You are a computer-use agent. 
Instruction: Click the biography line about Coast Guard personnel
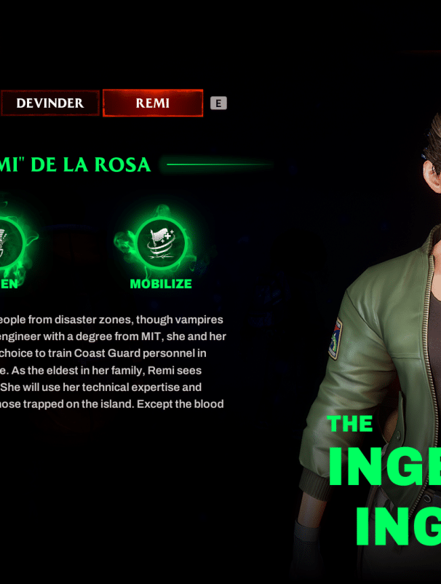coord(103,353)
